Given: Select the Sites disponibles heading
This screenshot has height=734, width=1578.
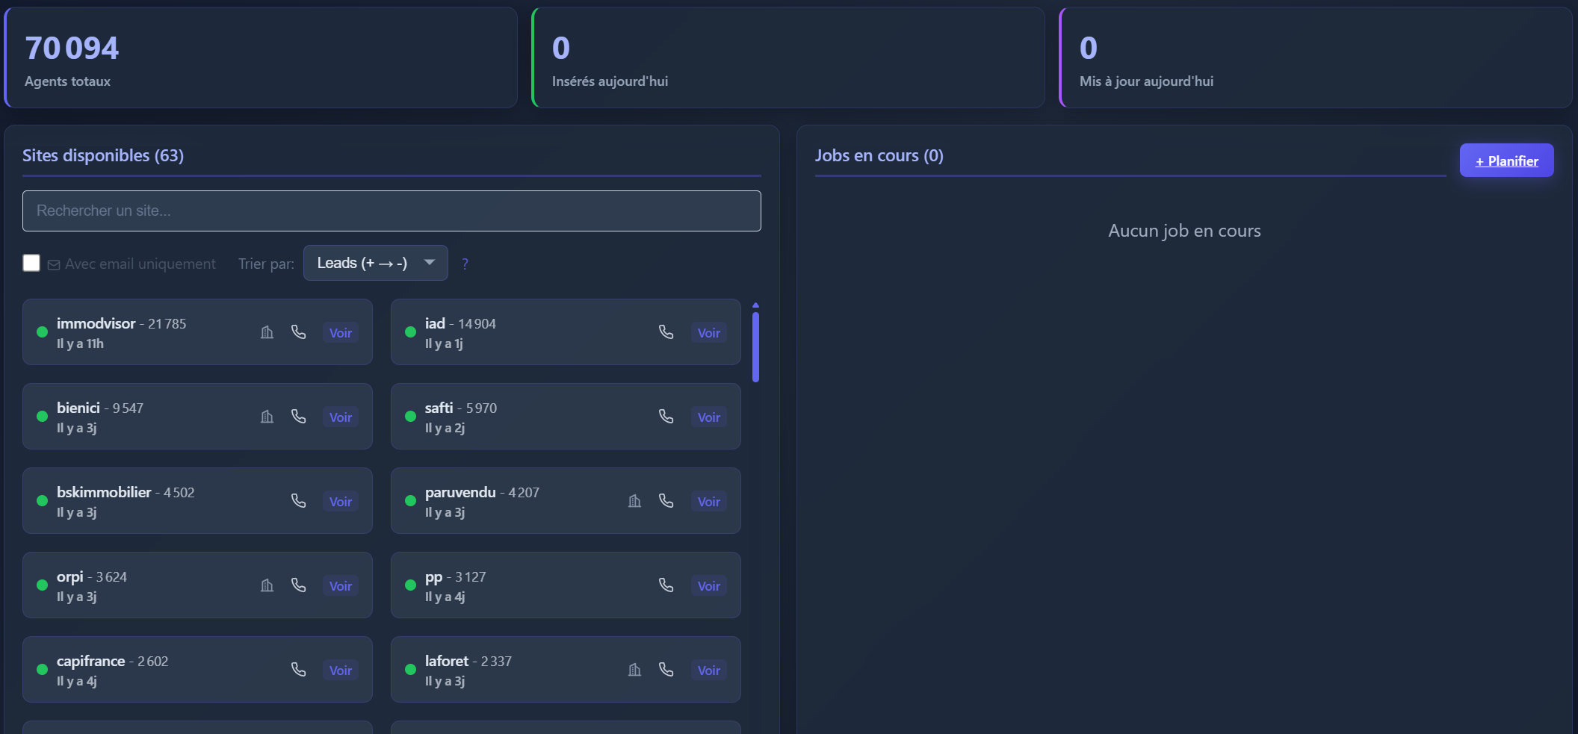Looking at the screenshot, I should tap(102, 155).
